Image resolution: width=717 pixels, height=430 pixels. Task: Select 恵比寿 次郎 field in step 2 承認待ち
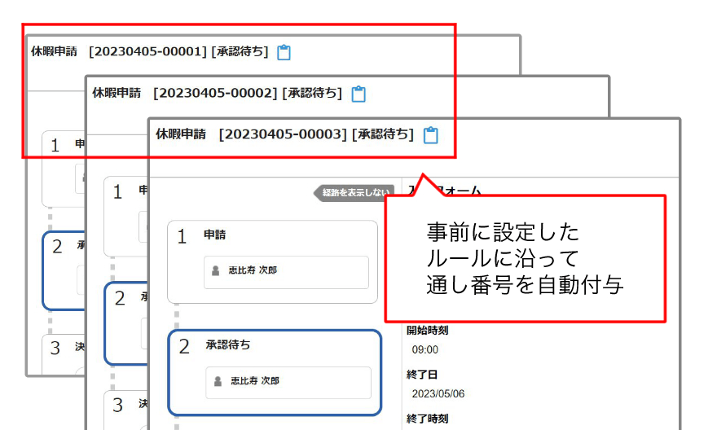pyautogui.click(x=288, y=382)
